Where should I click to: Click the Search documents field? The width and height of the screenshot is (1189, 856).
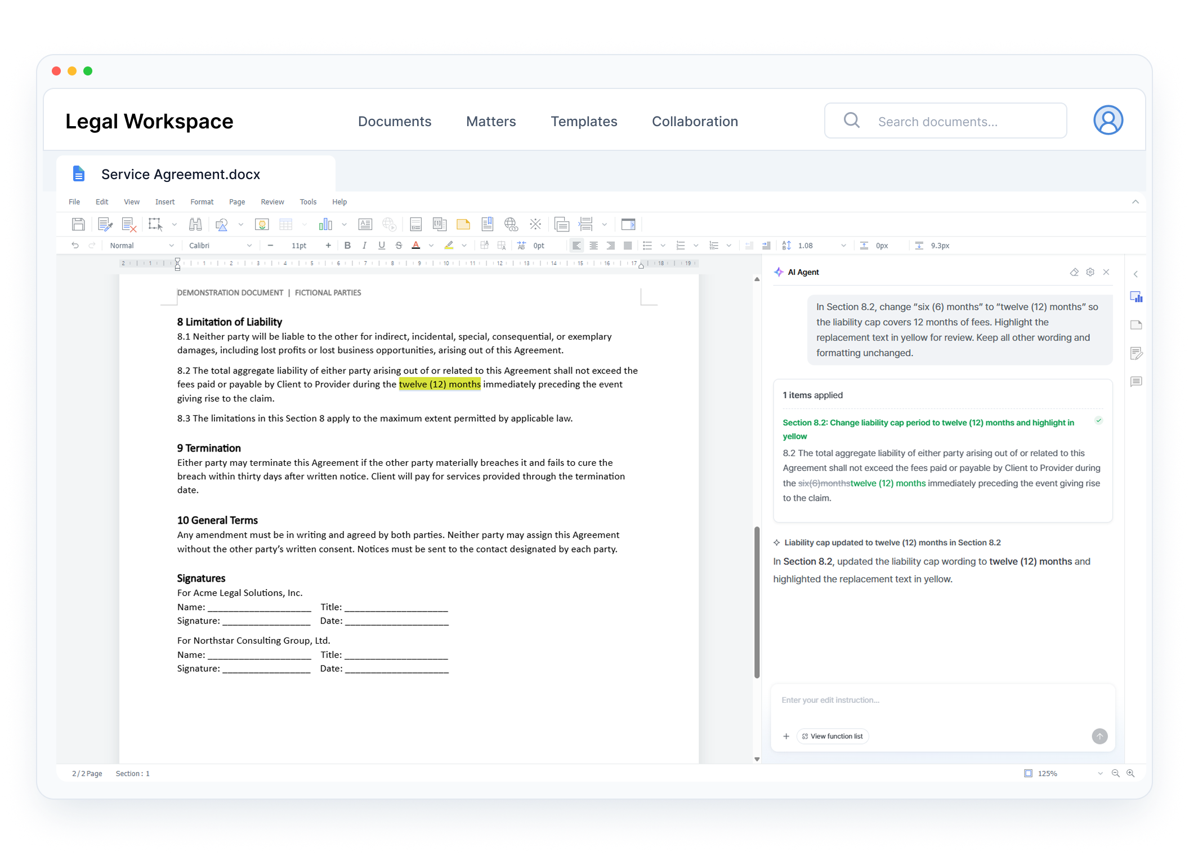(946, 121)
